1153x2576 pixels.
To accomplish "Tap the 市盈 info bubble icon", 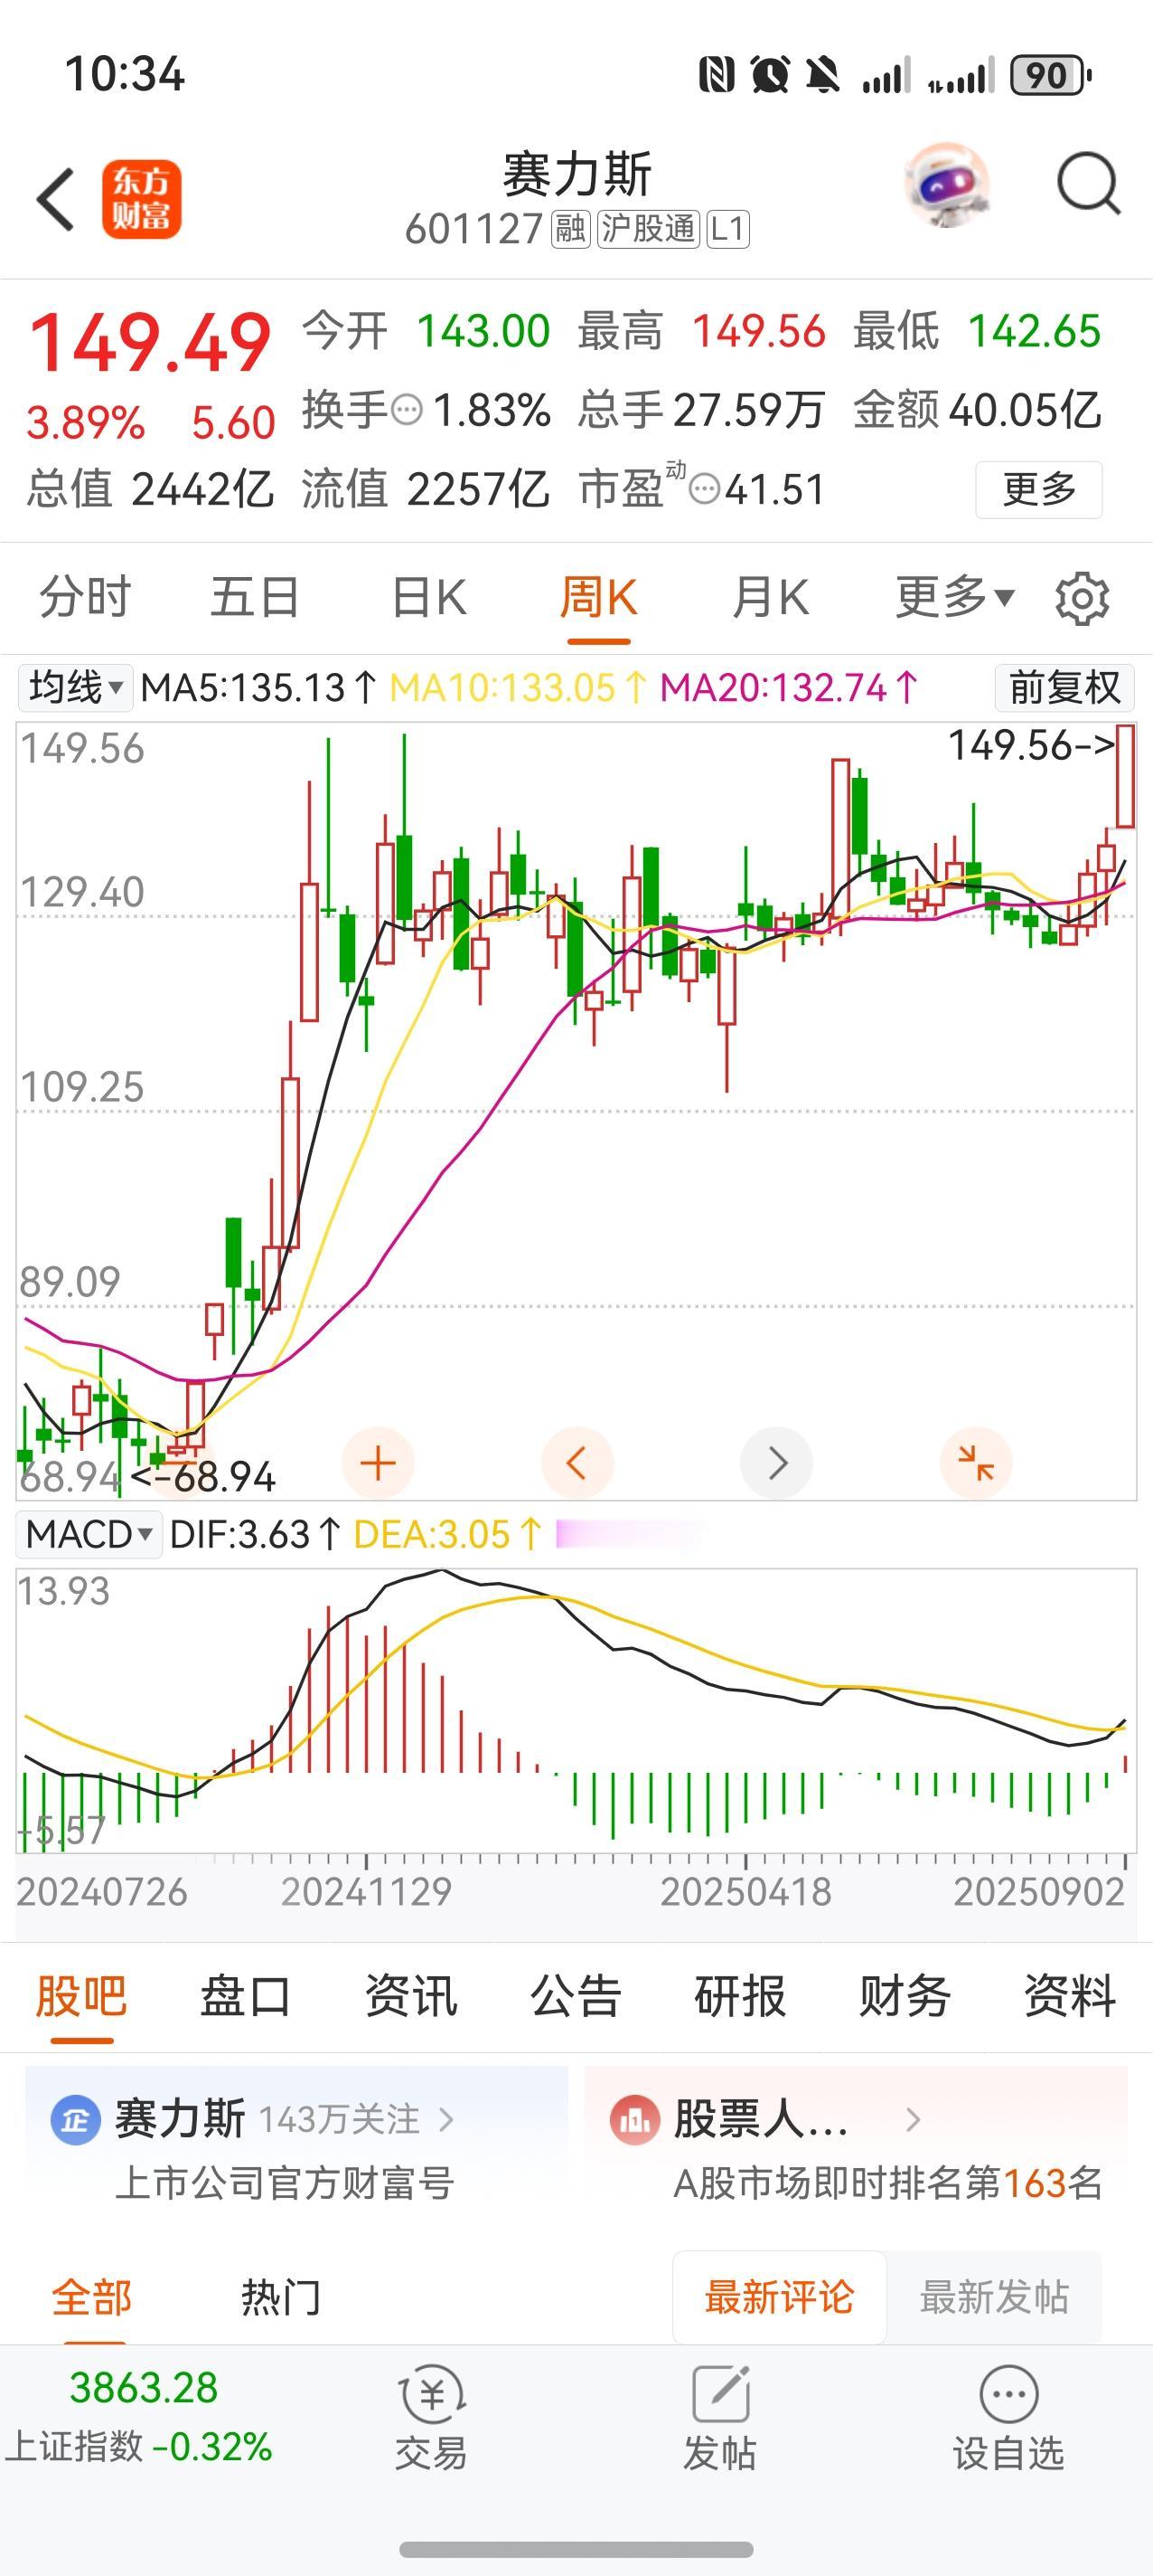I will pos(705,490).
